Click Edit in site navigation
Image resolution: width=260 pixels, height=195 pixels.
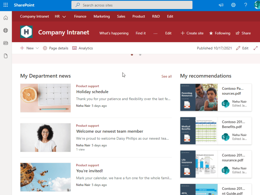coord(168,33)
